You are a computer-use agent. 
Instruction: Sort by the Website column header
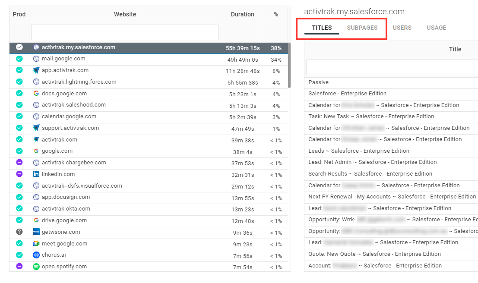point(125,14)
